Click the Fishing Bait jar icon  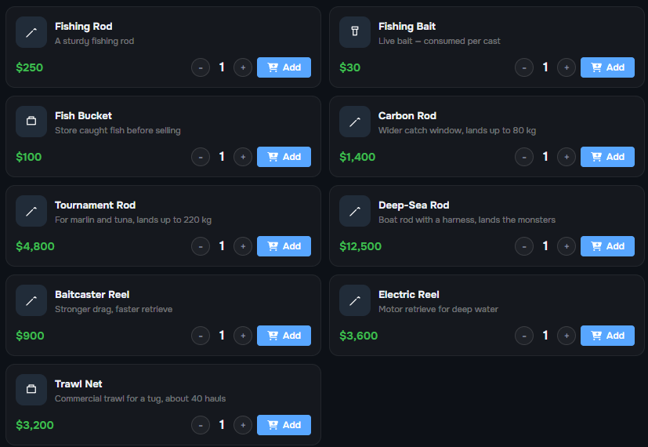pyautogui.click(x=355, y=32)
